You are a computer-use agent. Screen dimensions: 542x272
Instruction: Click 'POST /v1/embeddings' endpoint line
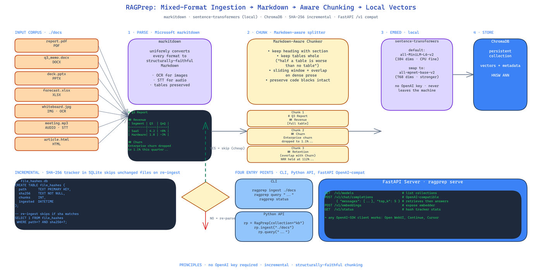click(380, 205)
